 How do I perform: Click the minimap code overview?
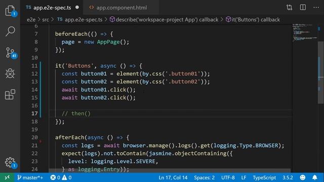[x=305, y=33]
